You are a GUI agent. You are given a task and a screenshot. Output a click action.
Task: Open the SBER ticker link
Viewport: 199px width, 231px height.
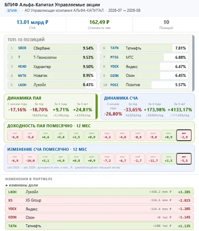pyautogui.click(x=22, y=48)
